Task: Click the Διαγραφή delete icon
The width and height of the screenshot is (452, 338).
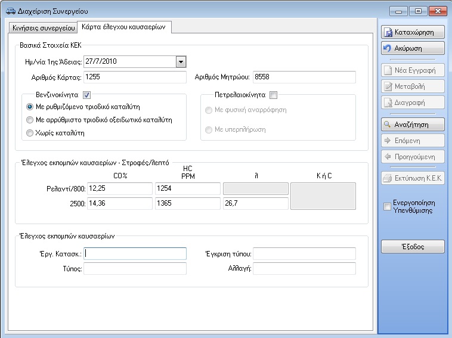Action: [388, 103]
